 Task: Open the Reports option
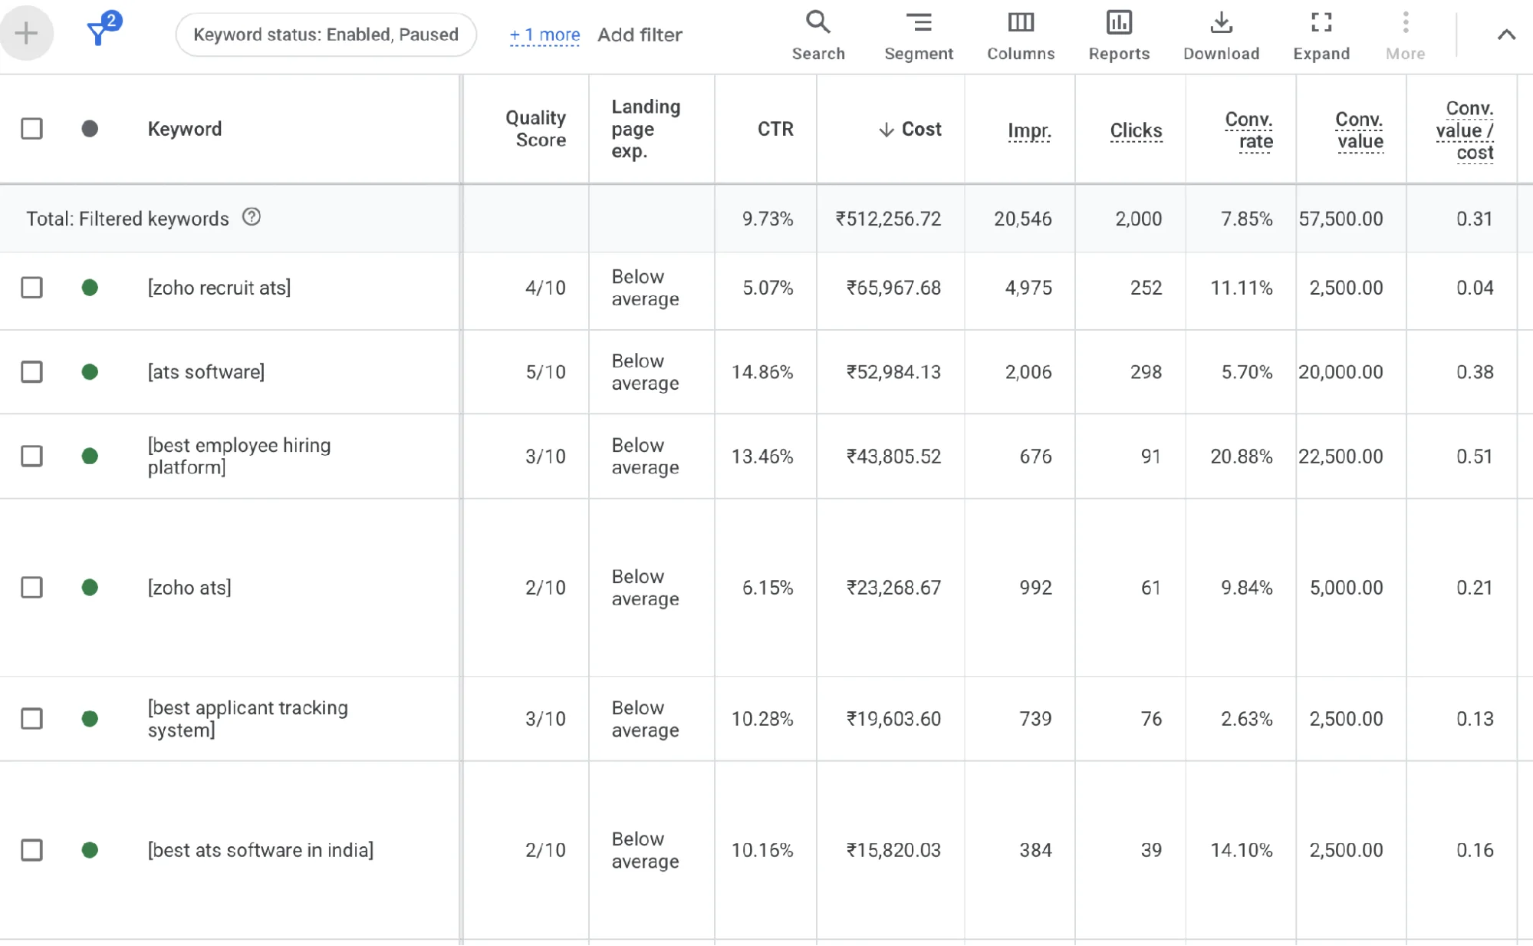pyautogui.click(x=1119, y=35)
